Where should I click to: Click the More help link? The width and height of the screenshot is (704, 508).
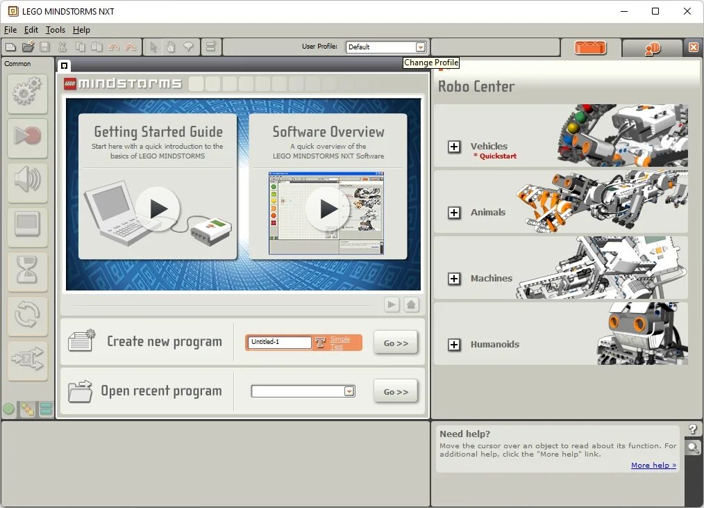click(653, 466)
